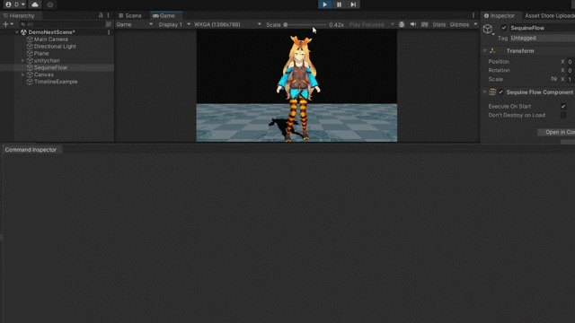This screenshot has height=323, width=575.
Task: Collapse the DemoNextScene tree
Action: coord(17,32)
